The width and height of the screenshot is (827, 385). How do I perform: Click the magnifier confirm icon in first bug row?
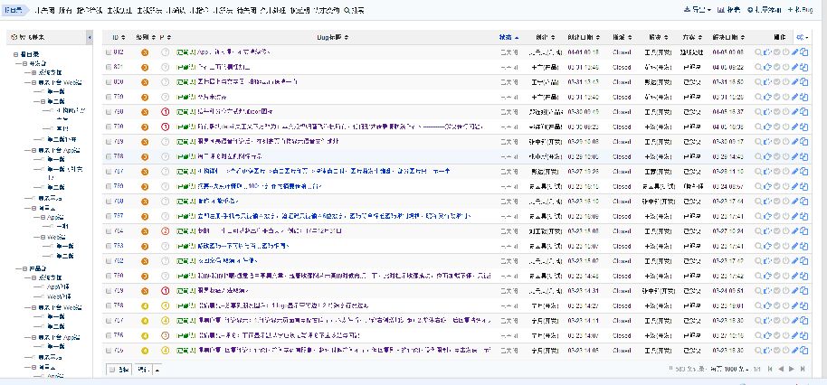[759, 52]
